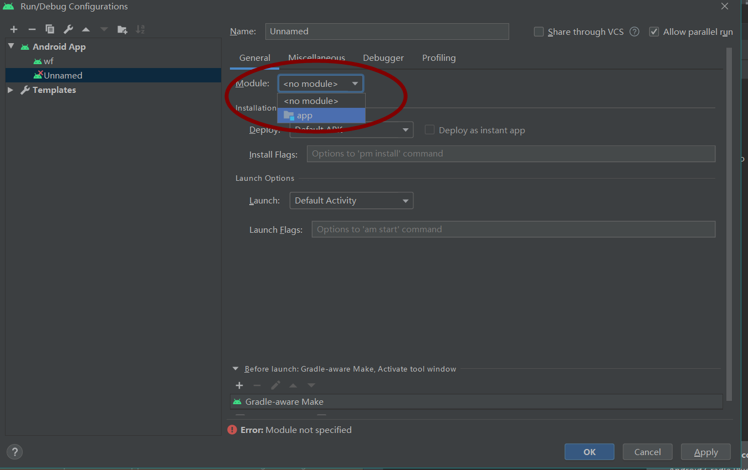This screenshot has height=470, width=748.
Task: Collapse the Android App tree node
Action: click(11, 46)
